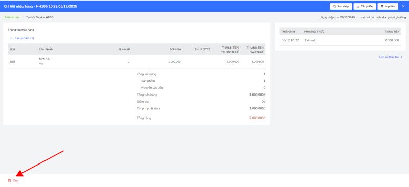Collapse the Sản phẩm (1) section
Screen dimensions: 409x187
pyautogui.click(x=22, y=38)
